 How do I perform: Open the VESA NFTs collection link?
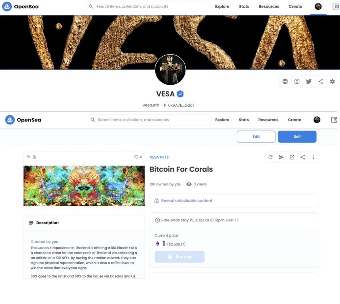pyautogui.click(x=159, y=157)
